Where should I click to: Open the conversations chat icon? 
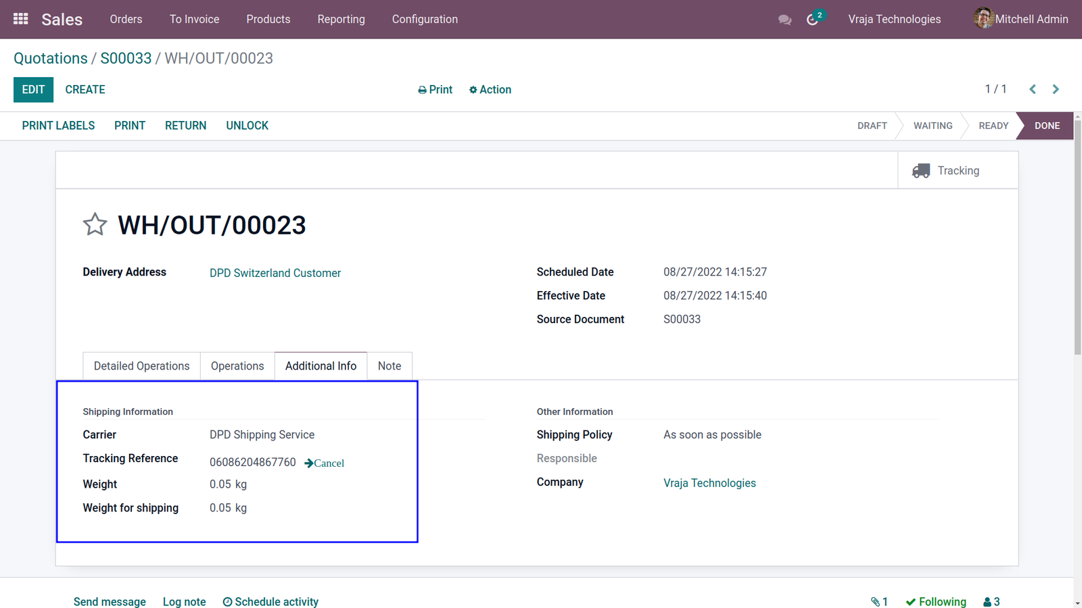[x=784, y=20]
